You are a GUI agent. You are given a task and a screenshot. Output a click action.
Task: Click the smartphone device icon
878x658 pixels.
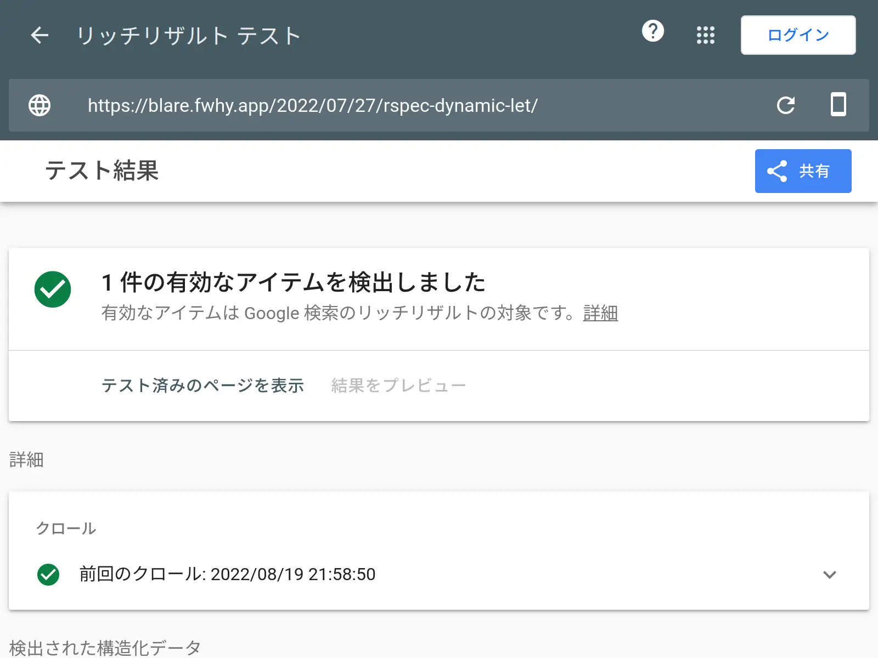tap(838, 105)
